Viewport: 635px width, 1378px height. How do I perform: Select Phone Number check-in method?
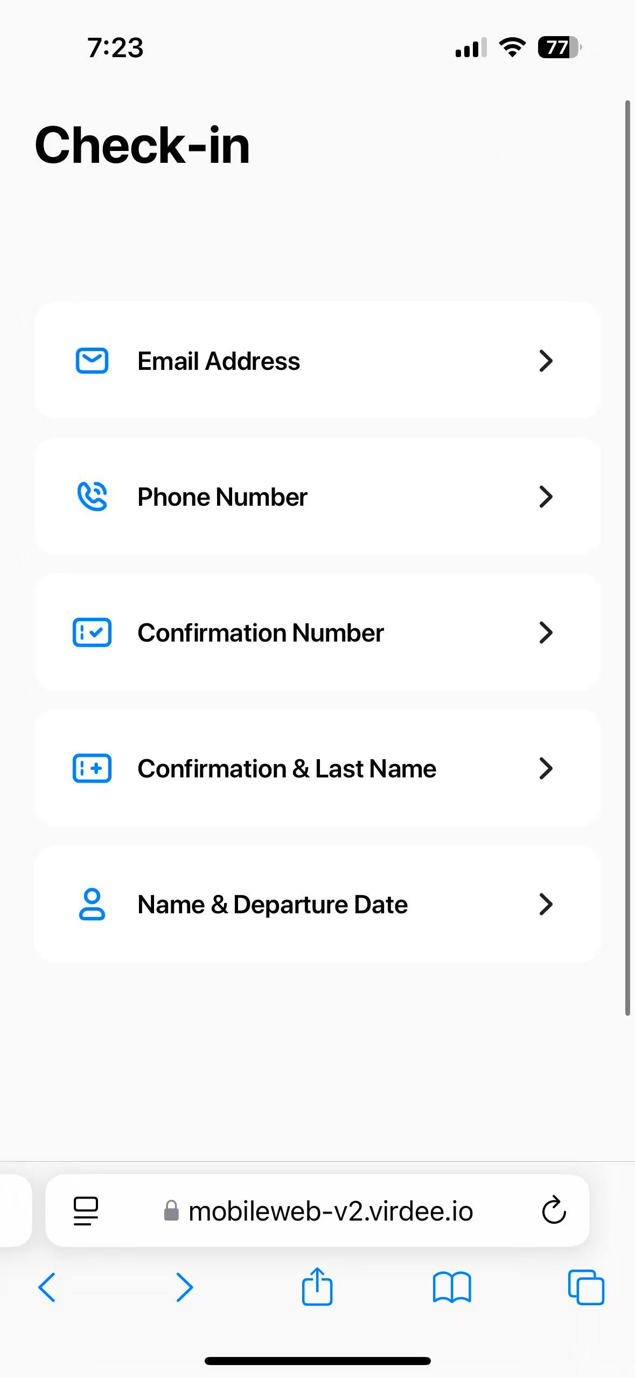tap(317, 497)
